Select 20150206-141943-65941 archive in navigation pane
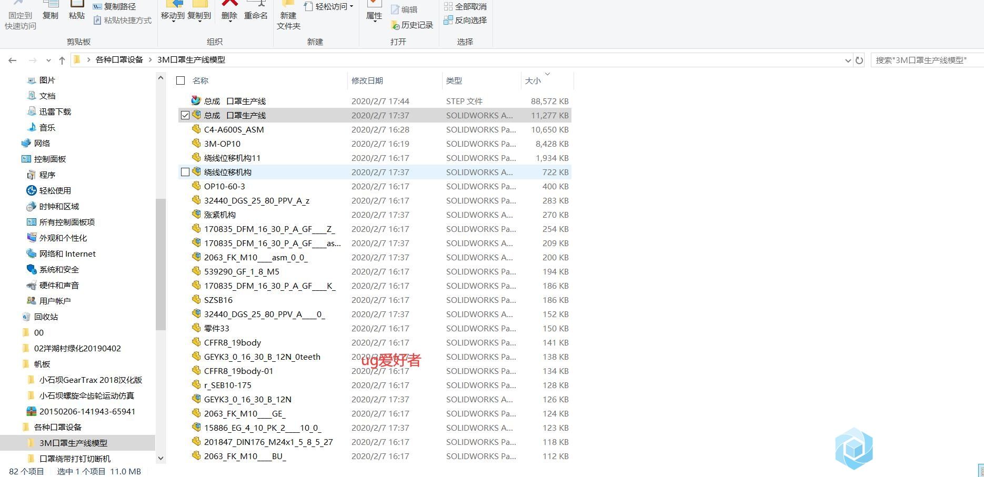 pyautogui.click(x=87, y=411)
